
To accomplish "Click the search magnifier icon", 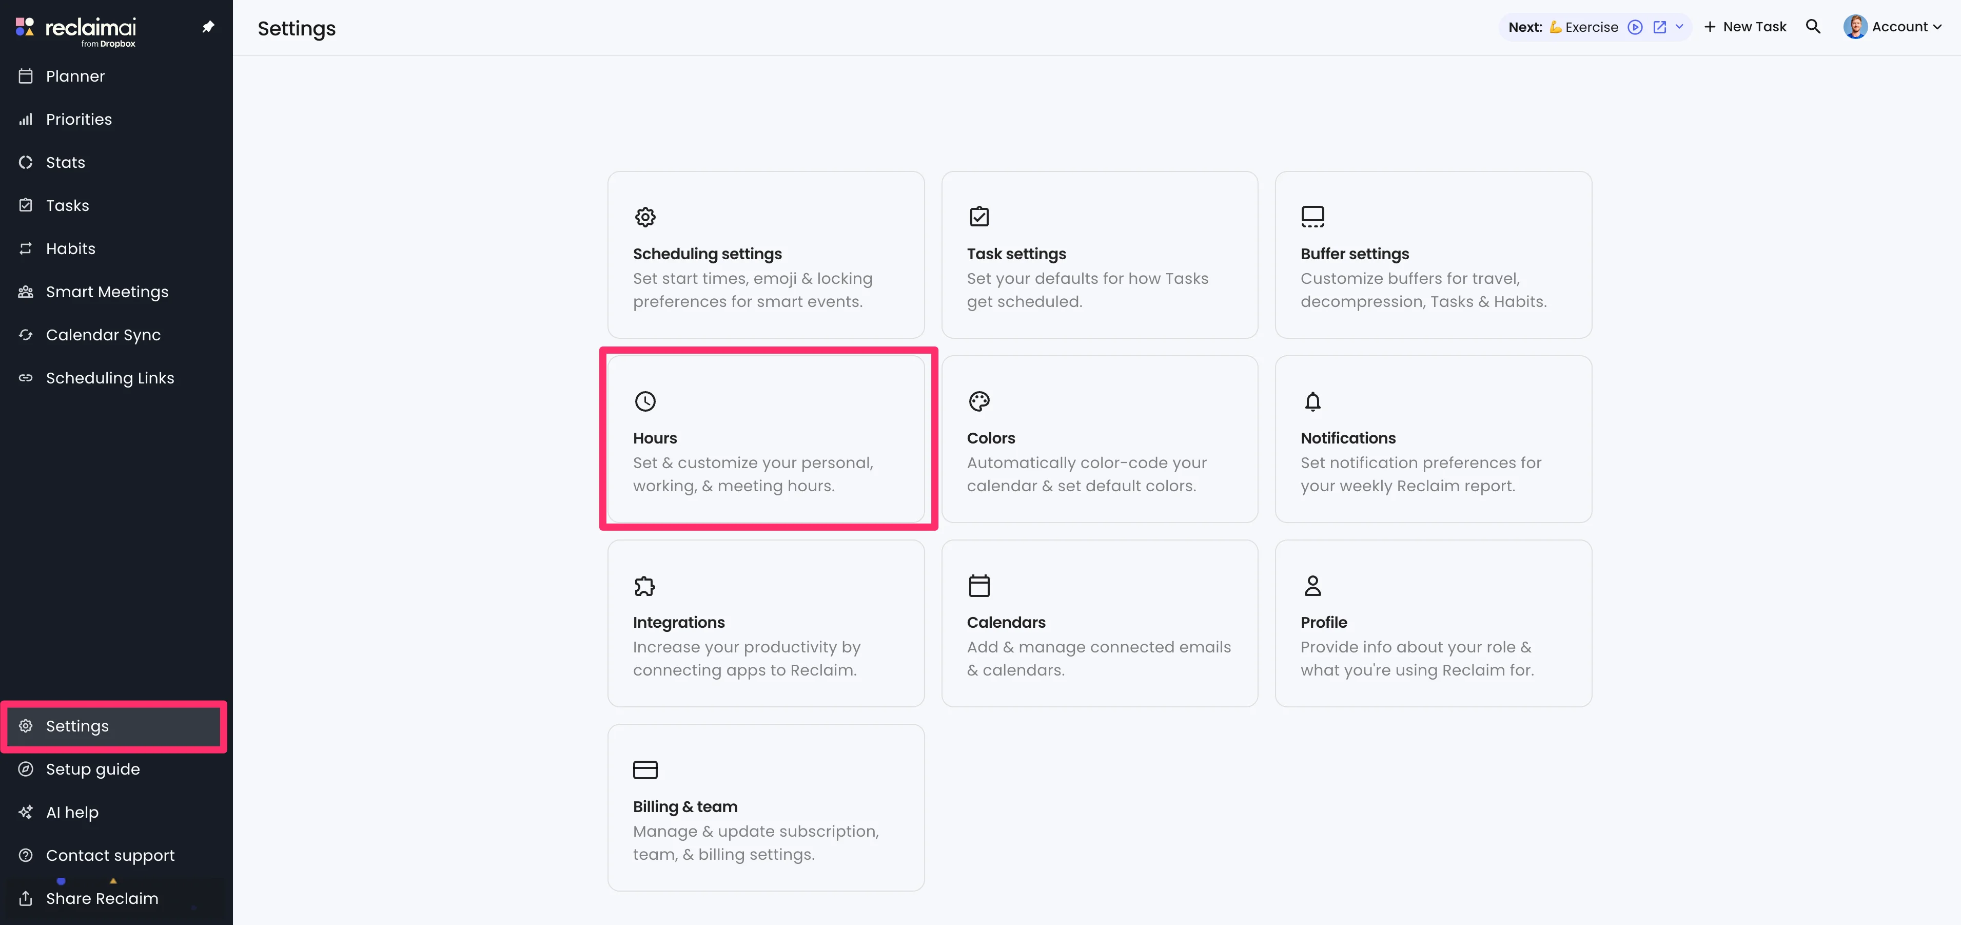I will coord(1813,27).
